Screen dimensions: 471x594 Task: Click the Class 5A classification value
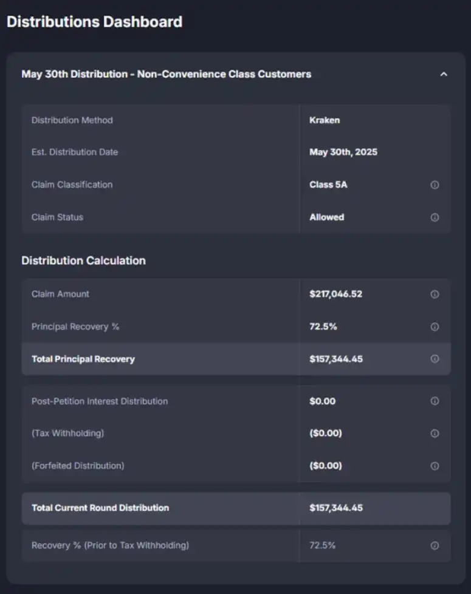point(328,185)
